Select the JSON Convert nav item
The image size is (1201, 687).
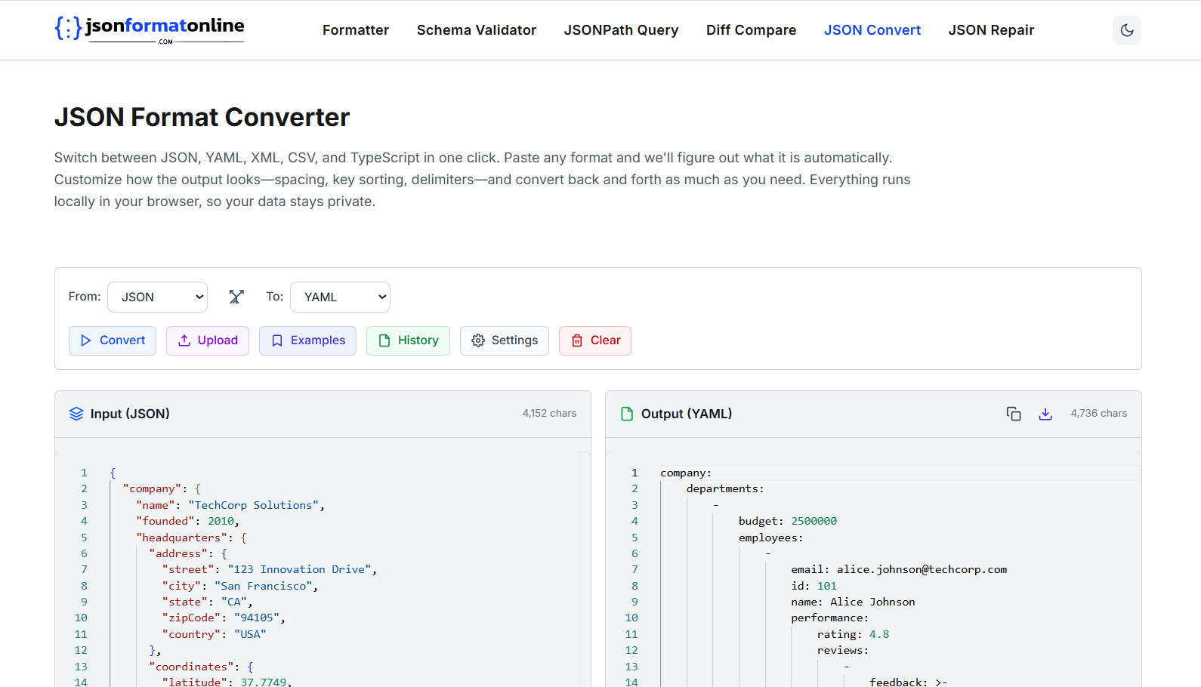coord(872,30)
